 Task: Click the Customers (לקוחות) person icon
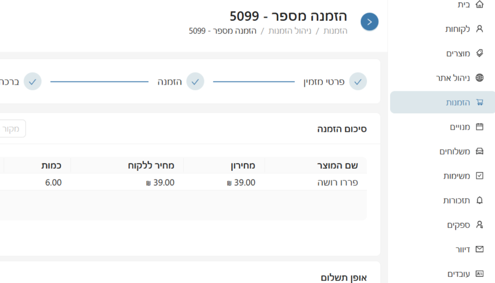tap(480, 29)
